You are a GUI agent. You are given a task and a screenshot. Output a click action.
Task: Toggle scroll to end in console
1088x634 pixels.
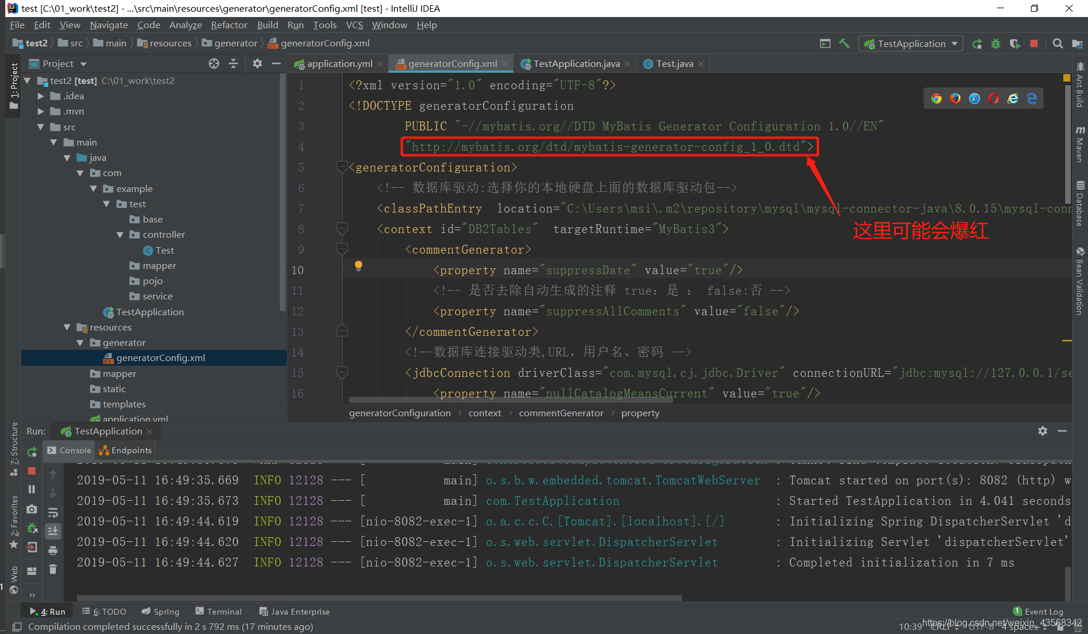pos(53,531)
